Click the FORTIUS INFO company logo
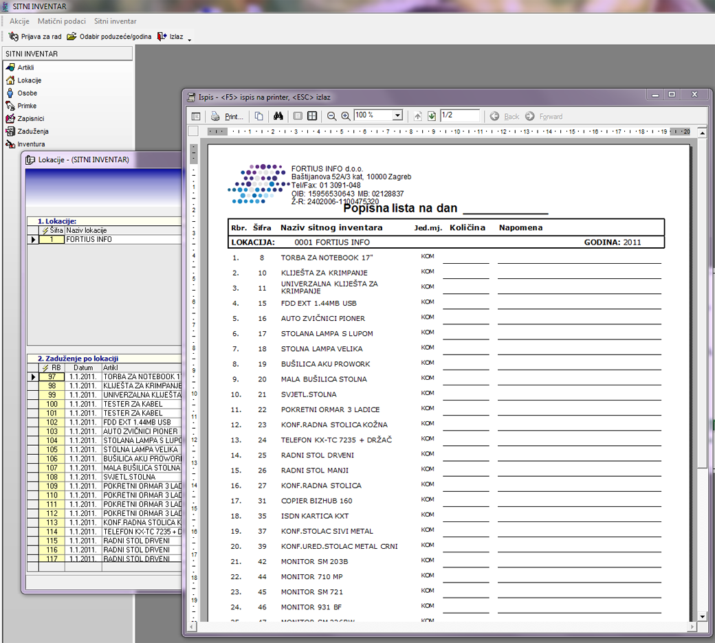 pos(258,183)
